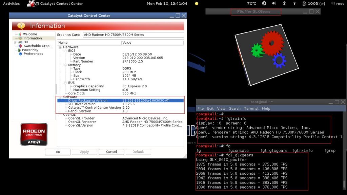Click the PowerPlay icon in sidebar

[19, 50]
